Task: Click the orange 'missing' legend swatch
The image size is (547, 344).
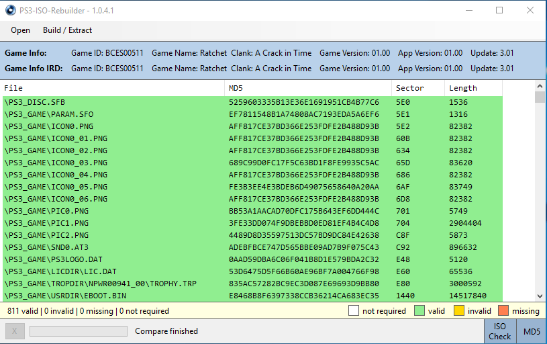Action: [503, 310]
